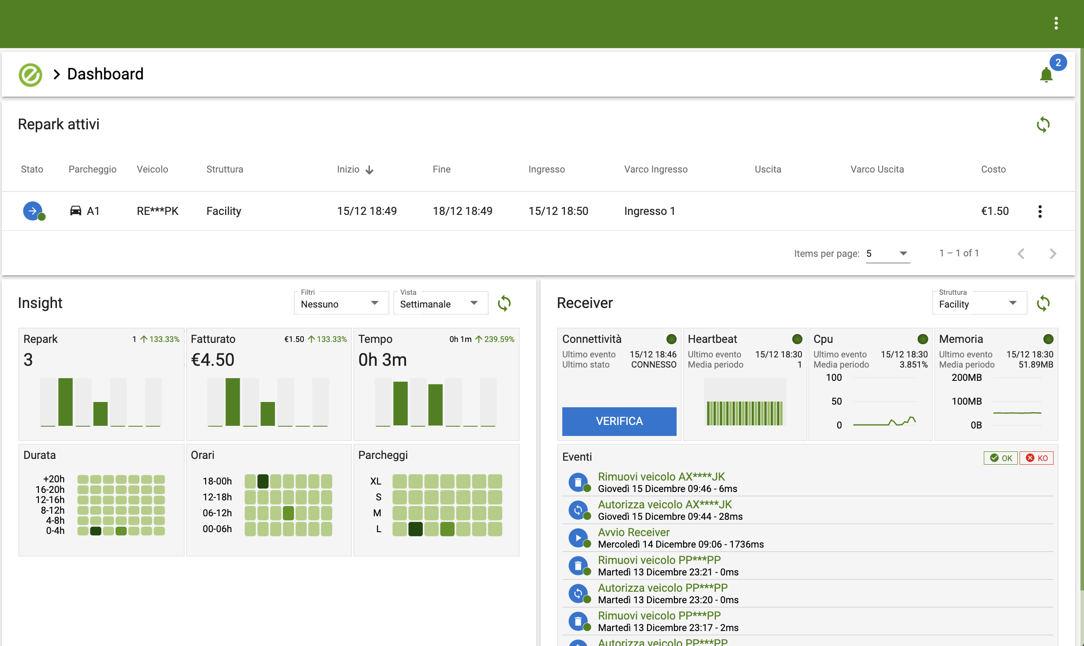Image resolution: width=1084 pixels, height=646 pixels.
Task: Refresh the Receiver panel
Action: tap(1043, 303)
